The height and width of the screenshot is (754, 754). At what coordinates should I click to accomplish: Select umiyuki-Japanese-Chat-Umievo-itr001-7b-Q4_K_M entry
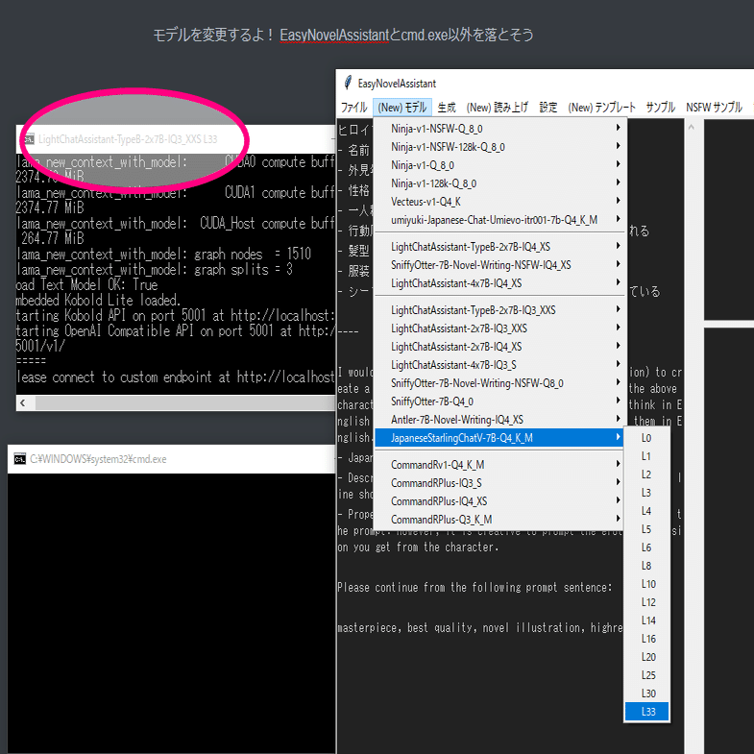500,220
